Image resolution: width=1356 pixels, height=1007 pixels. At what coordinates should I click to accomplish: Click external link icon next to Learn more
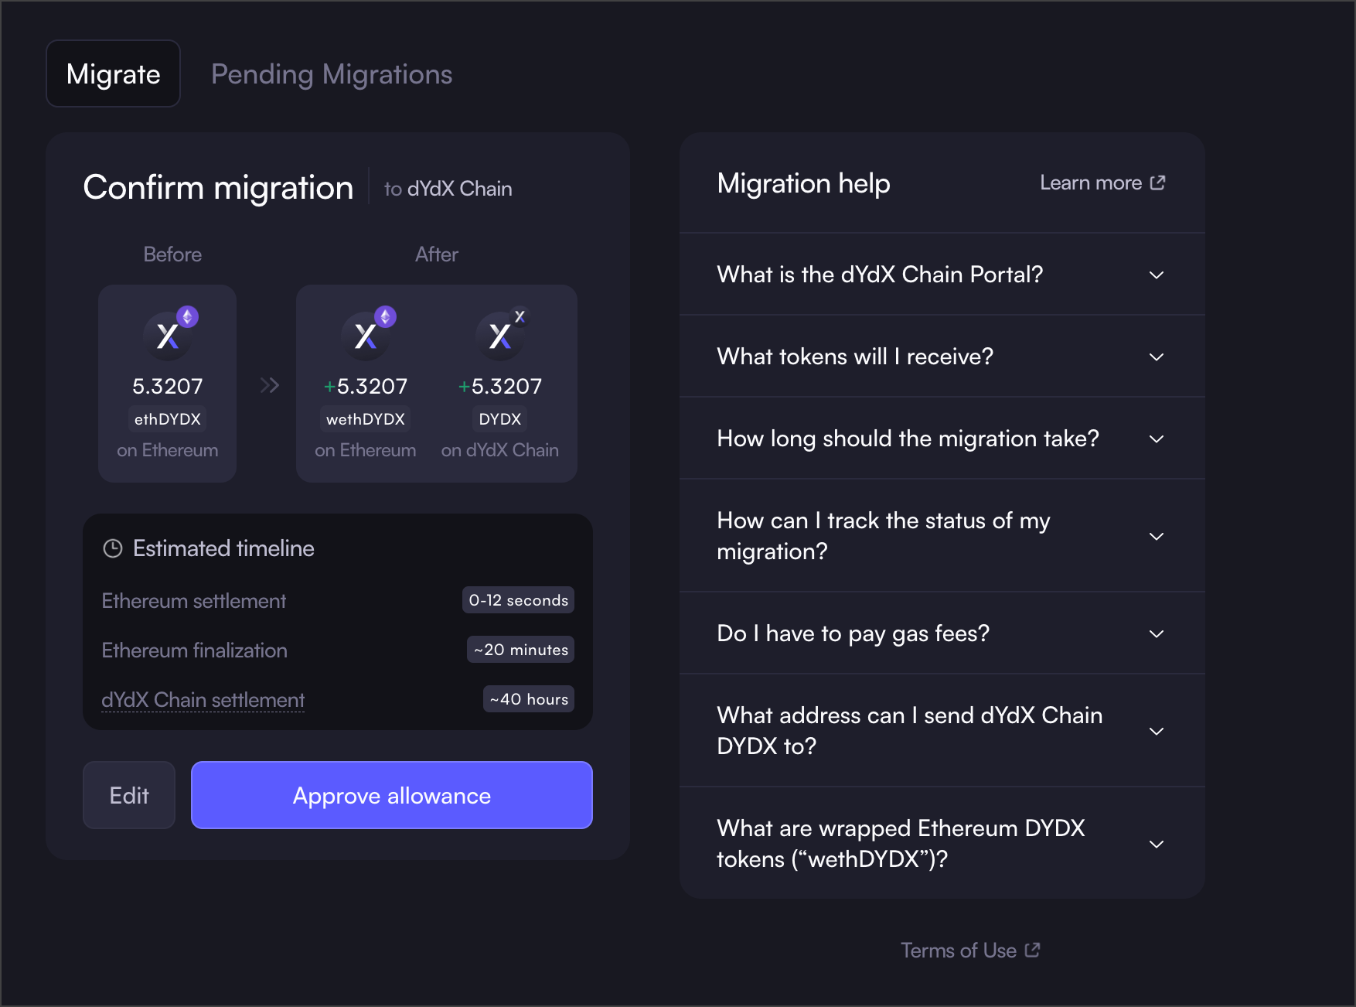pyautogui.click(x=1157, y=183)
